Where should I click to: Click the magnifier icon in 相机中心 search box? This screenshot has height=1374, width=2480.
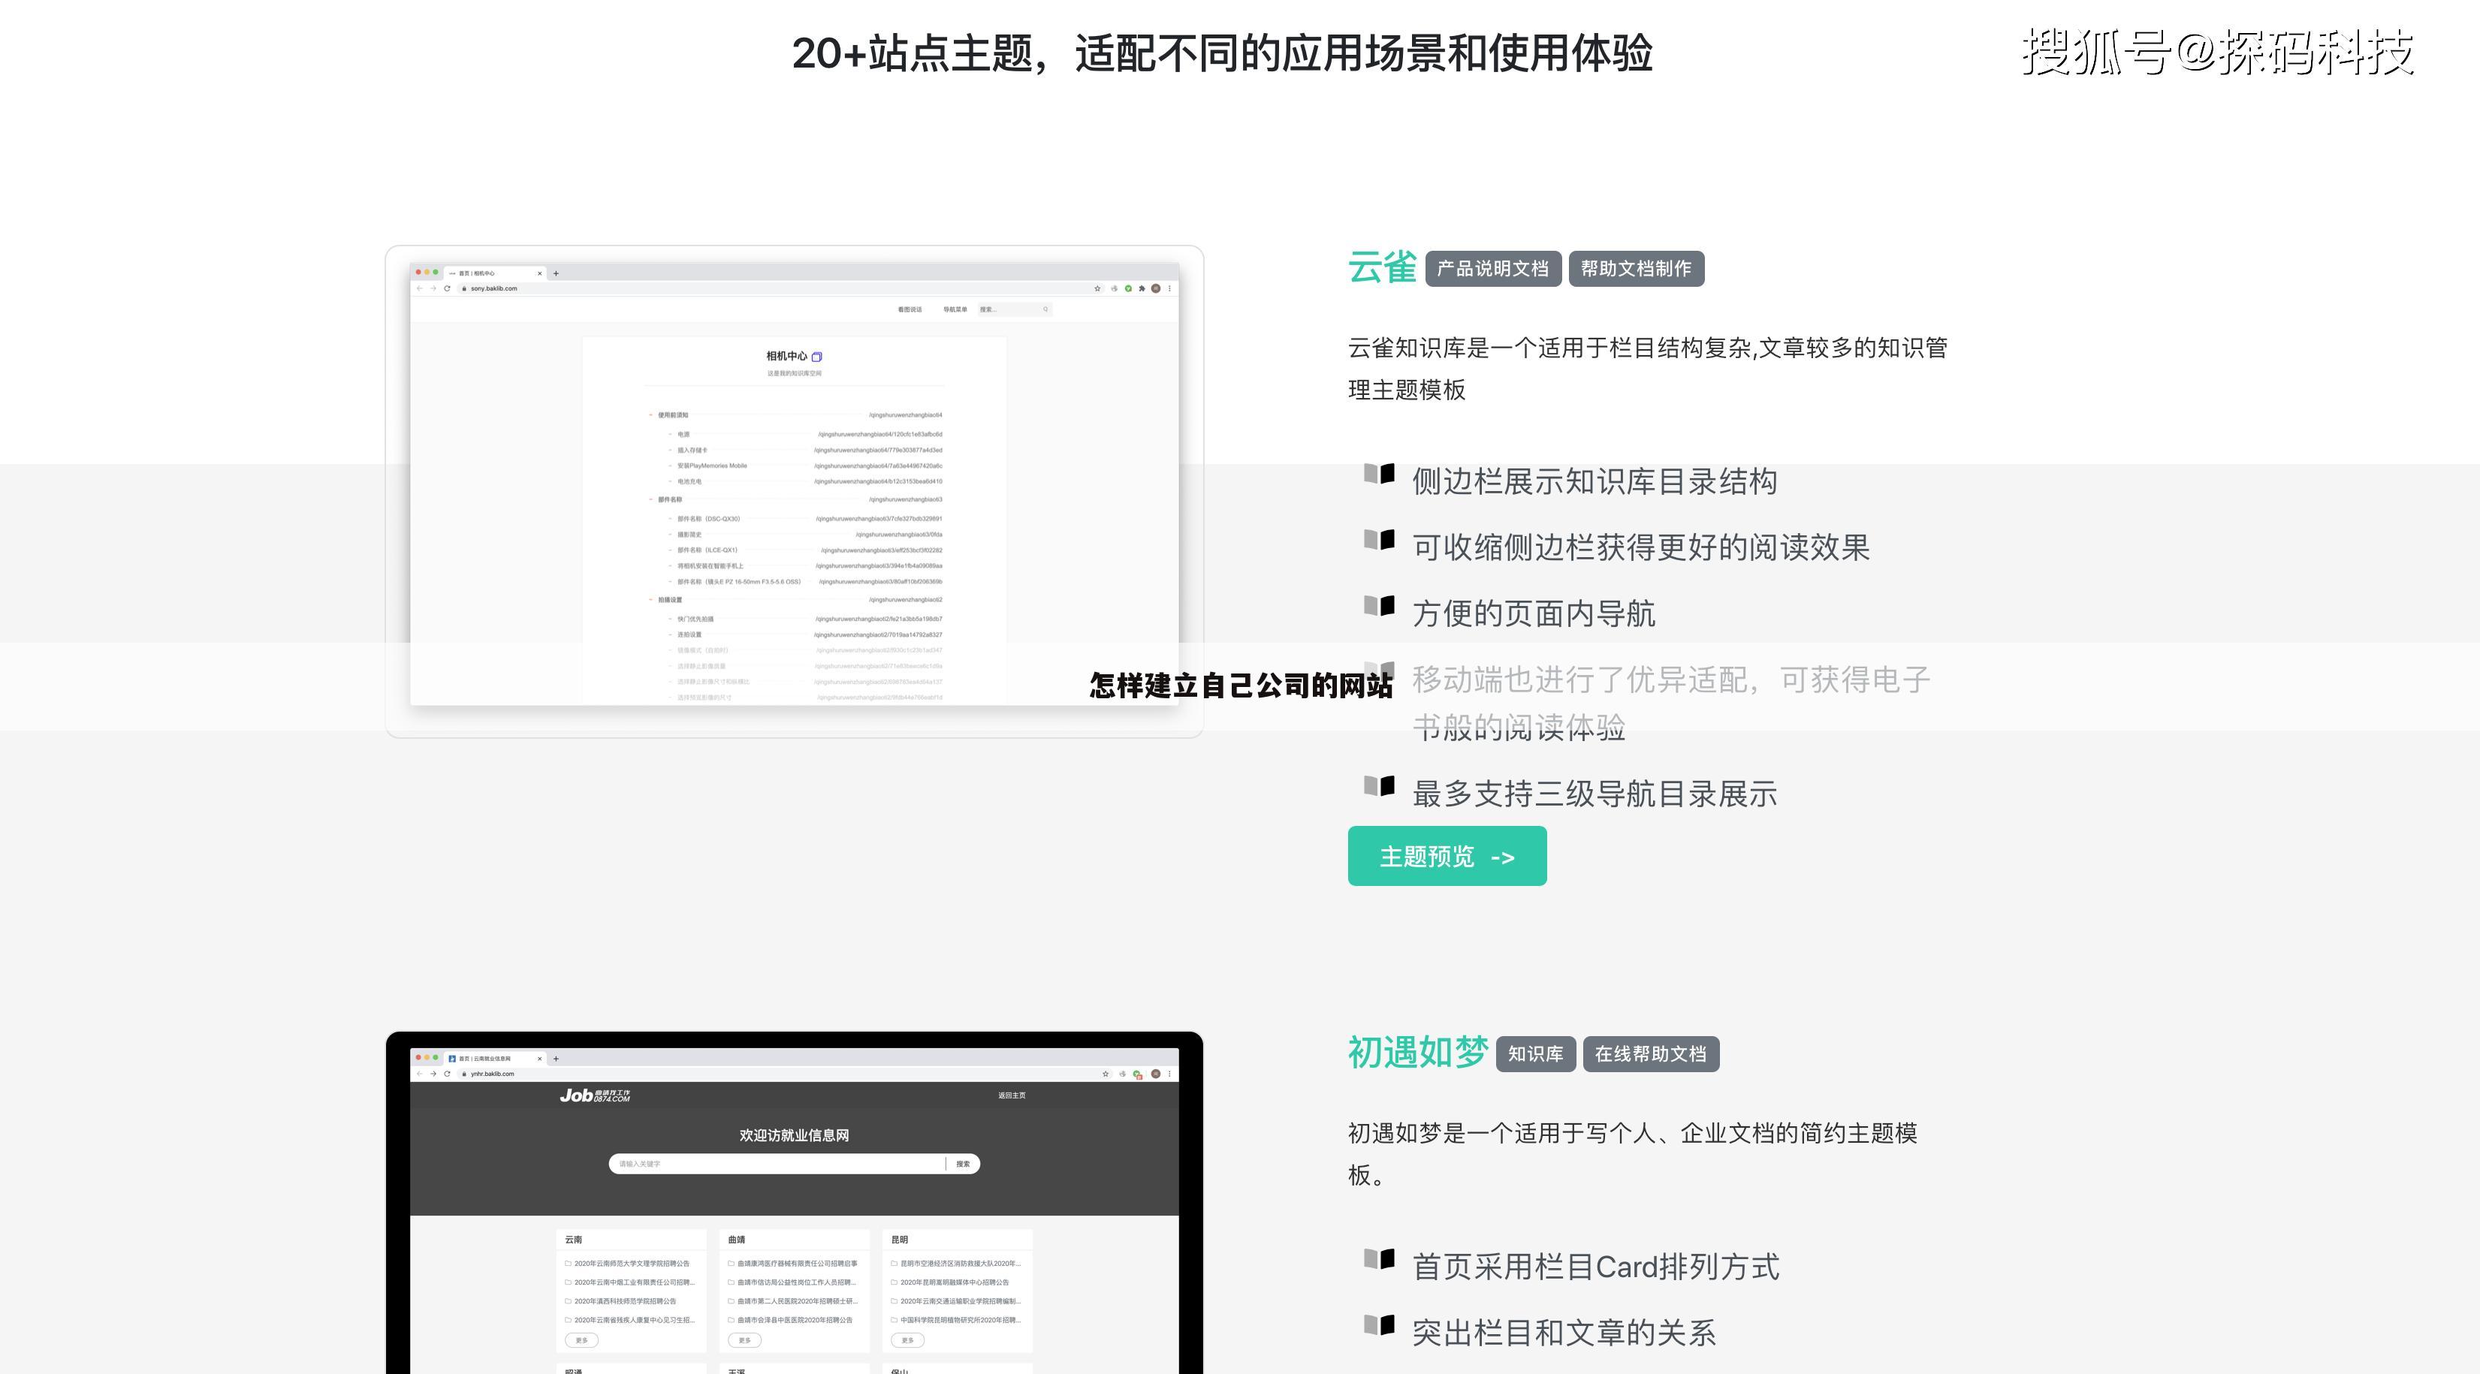(x=1045, y=310)
